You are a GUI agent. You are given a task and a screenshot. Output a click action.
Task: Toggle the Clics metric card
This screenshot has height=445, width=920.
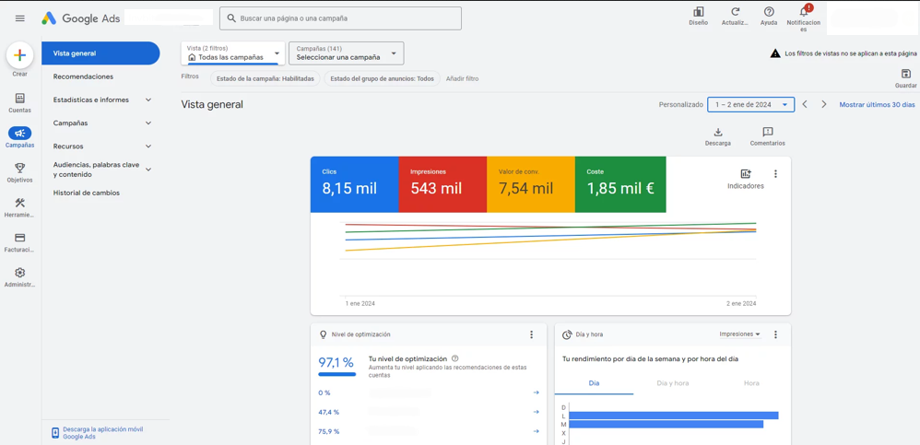[x=354, y=184]
